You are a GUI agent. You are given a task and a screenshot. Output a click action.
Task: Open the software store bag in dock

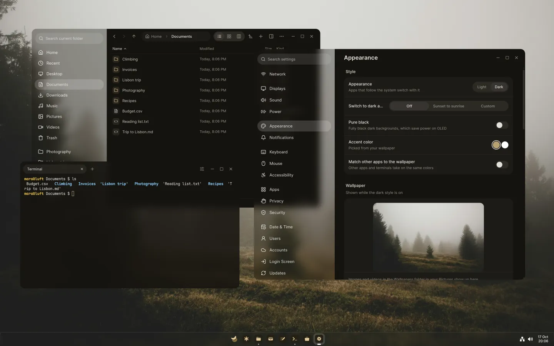[307, 339]
